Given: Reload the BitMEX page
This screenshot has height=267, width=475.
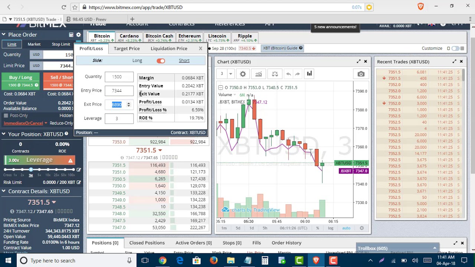Looking at the screenshot, I should pos(64,7).
